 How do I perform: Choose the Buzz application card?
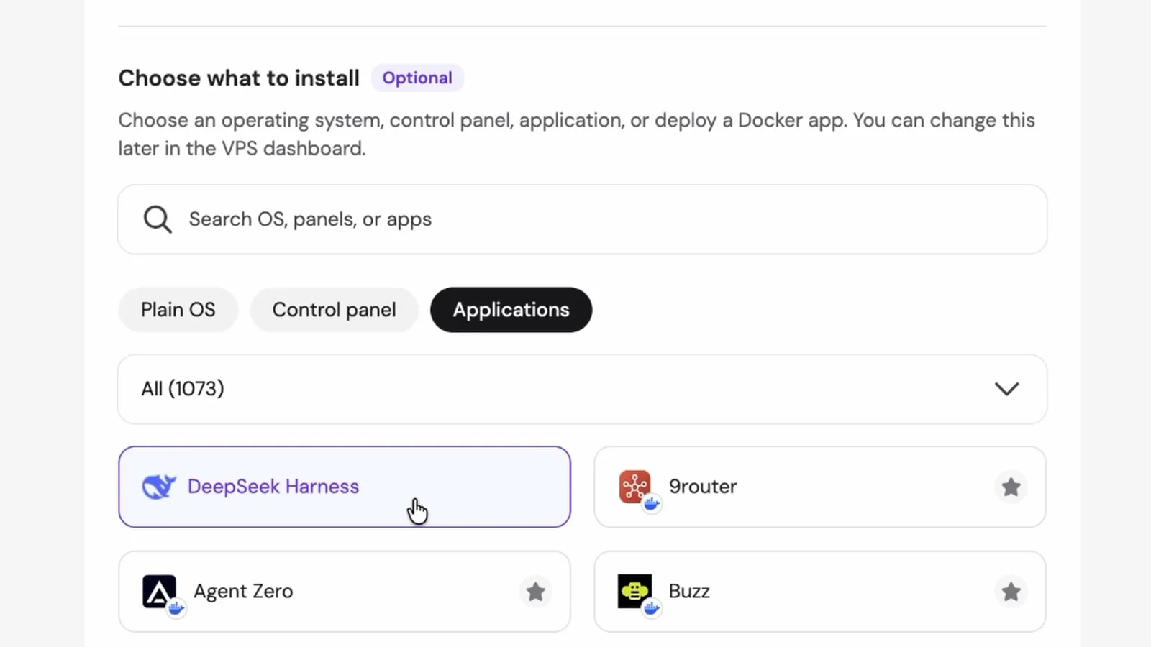pyautogui.click(x=820, y=592)
